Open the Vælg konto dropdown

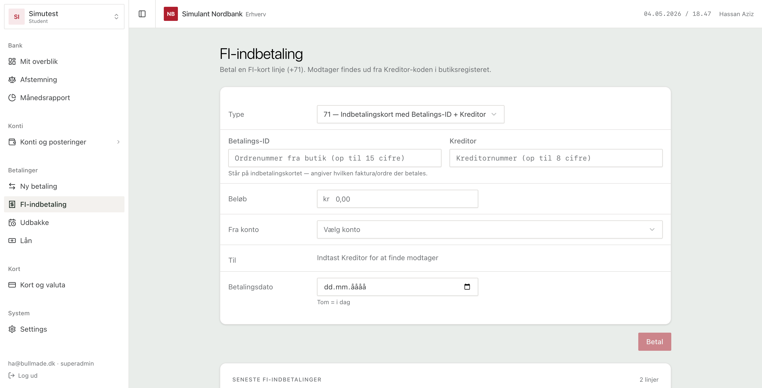click(x=490, y=229)
